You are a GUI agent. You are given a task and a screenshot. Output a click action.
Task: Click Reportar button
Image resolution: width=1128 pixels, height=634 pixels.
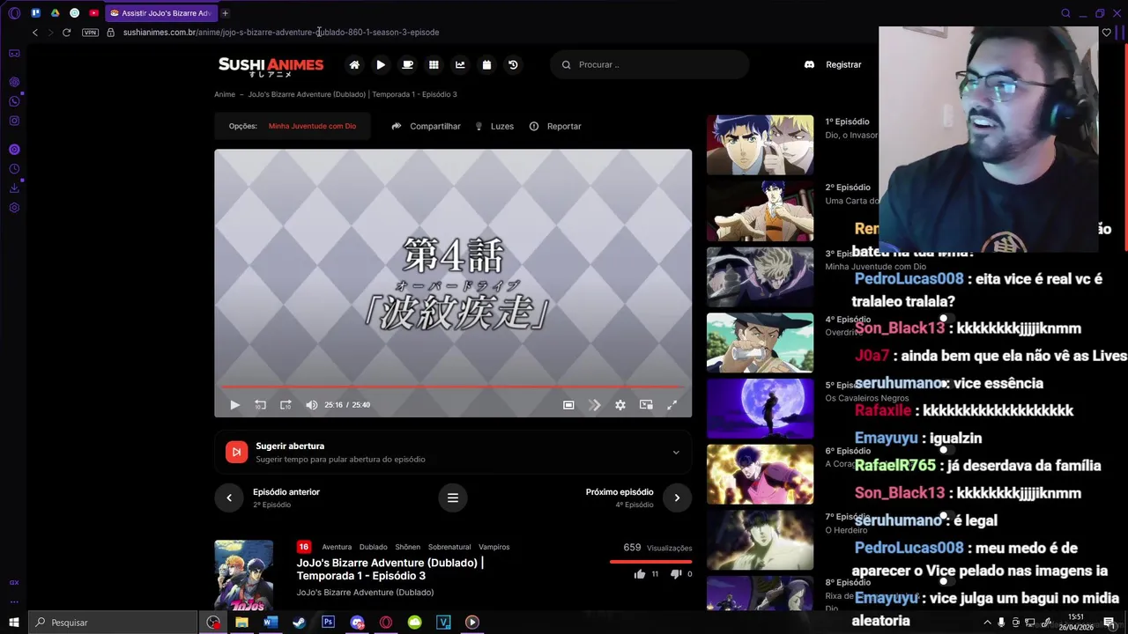(x=555, y=126)
